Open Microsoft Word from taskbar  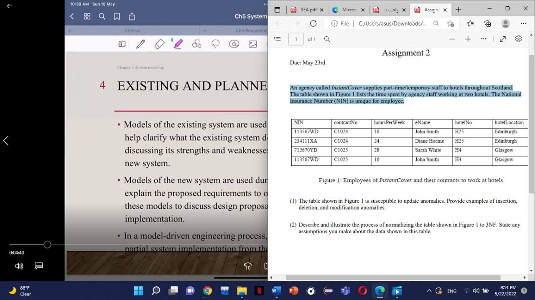pos(276,290)
